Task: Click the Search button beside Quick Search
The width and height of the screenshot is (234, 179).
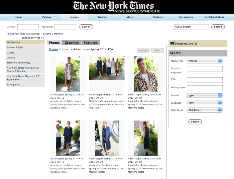Action: [x=218, y=27]
